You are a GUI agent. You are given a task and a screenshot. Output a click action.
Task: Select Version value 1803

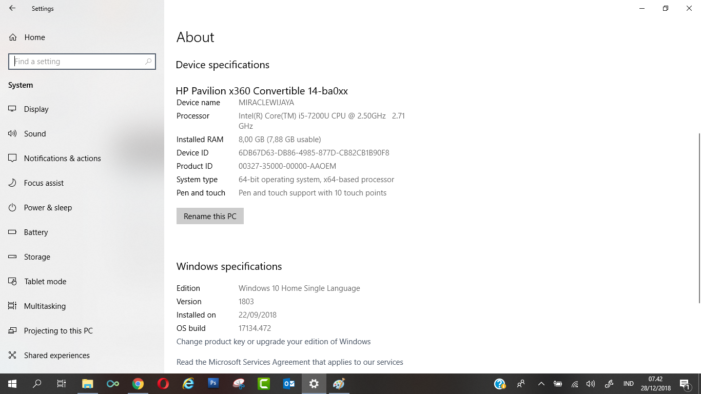coord(246,302)
